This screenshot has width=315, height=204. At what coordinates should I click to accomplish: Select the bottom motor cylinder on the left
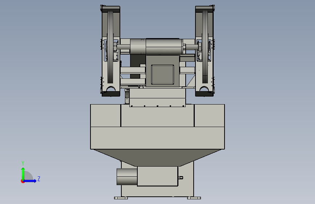pos(127,177)
